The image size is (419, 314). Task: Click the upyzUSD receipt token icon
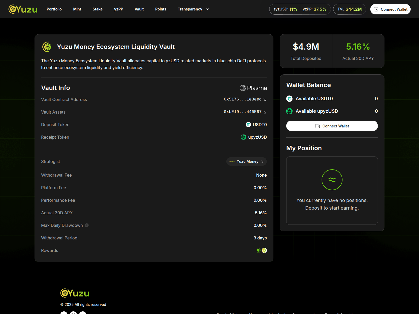coord(244,137)
